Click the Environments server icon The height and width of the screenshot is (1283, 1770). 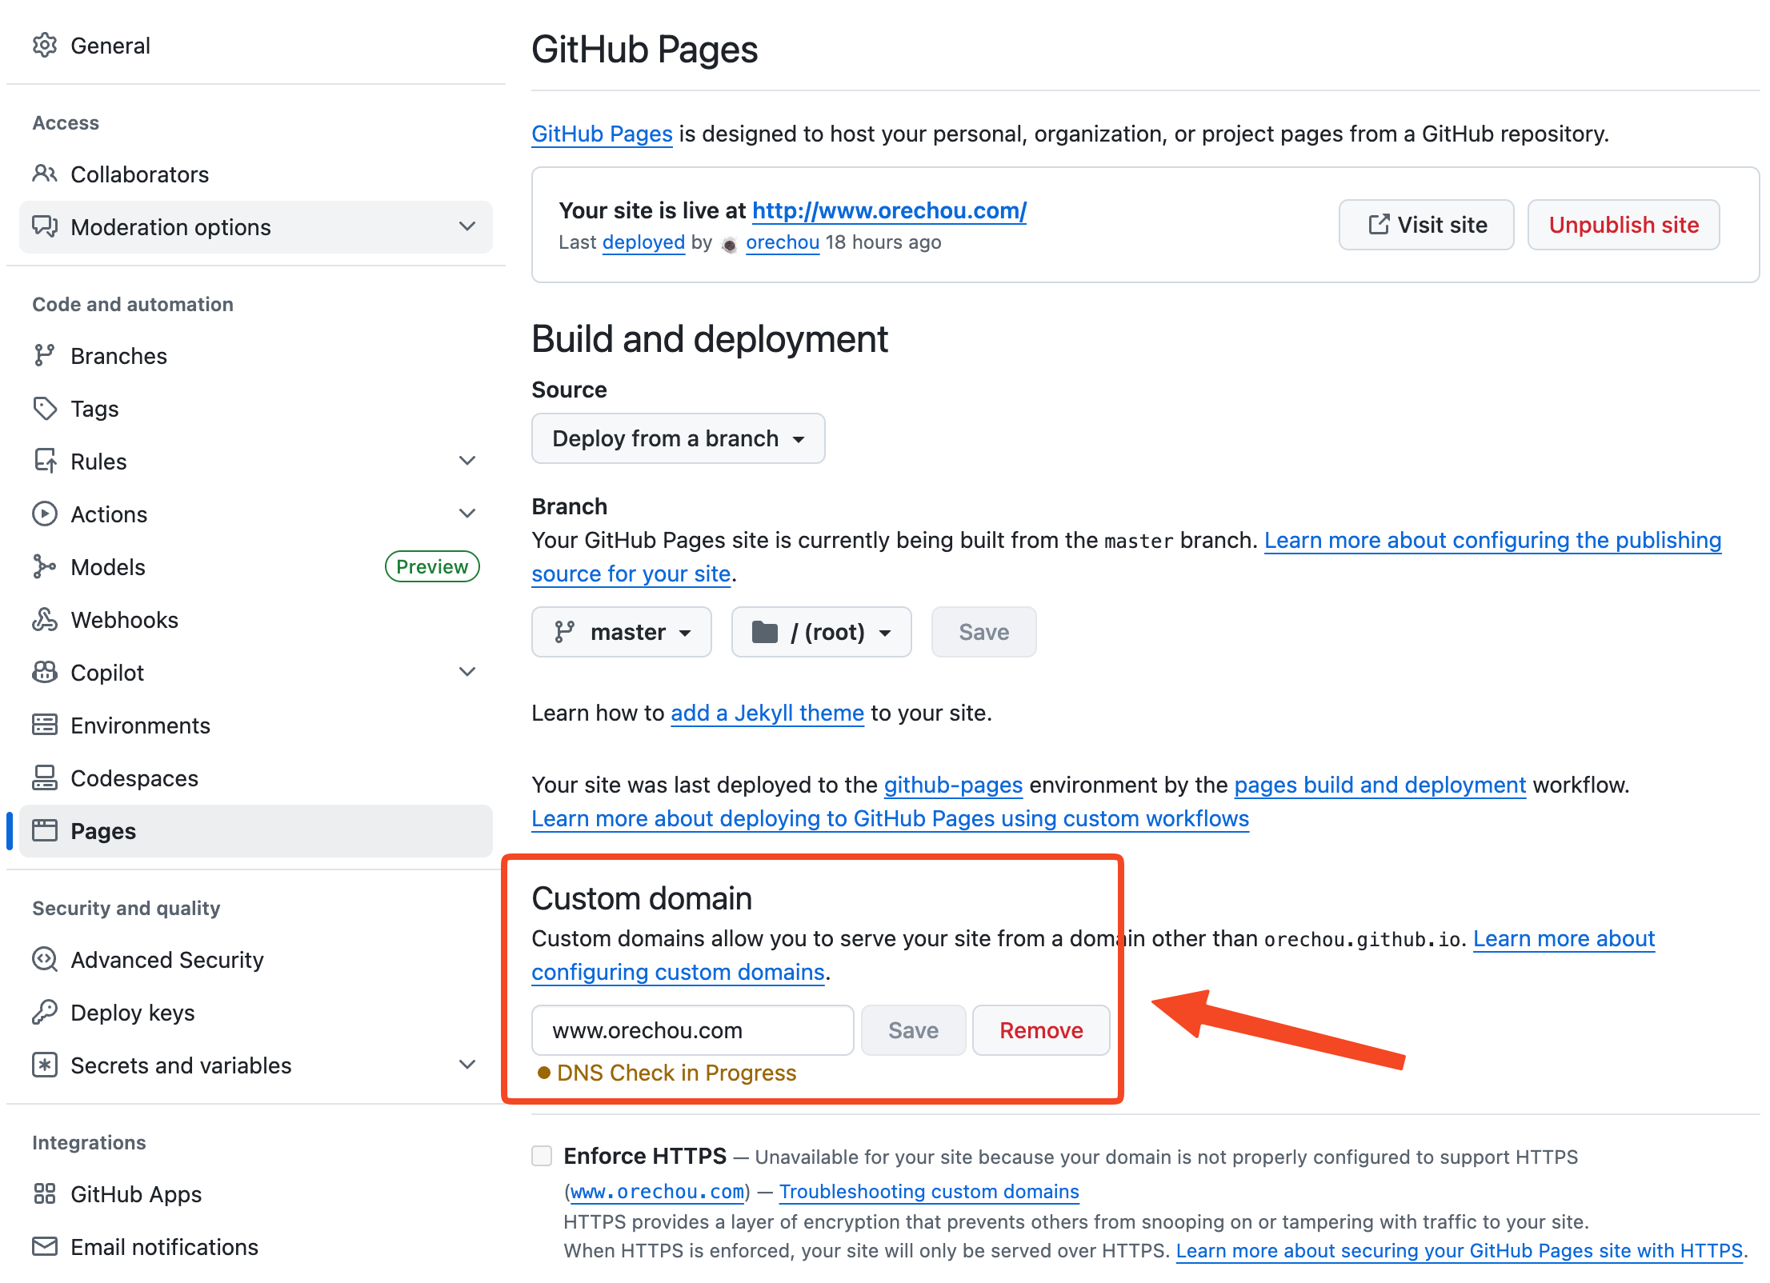click(x=45, y=725)
